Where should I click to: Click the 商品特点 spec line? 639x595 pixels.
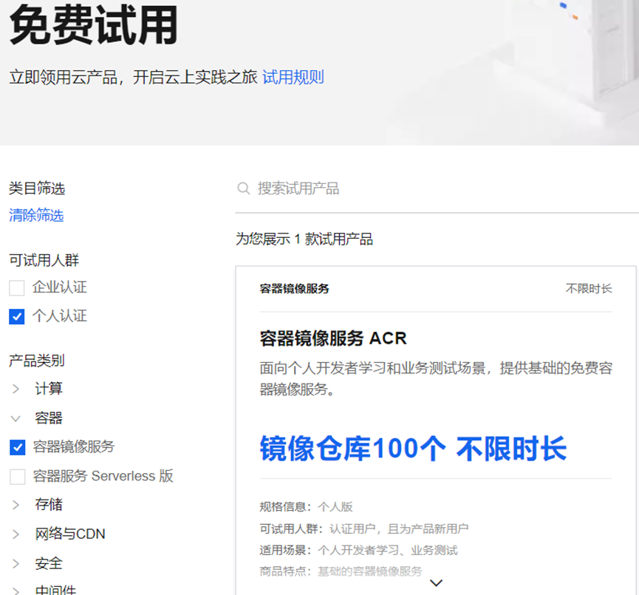pos(341,571)
